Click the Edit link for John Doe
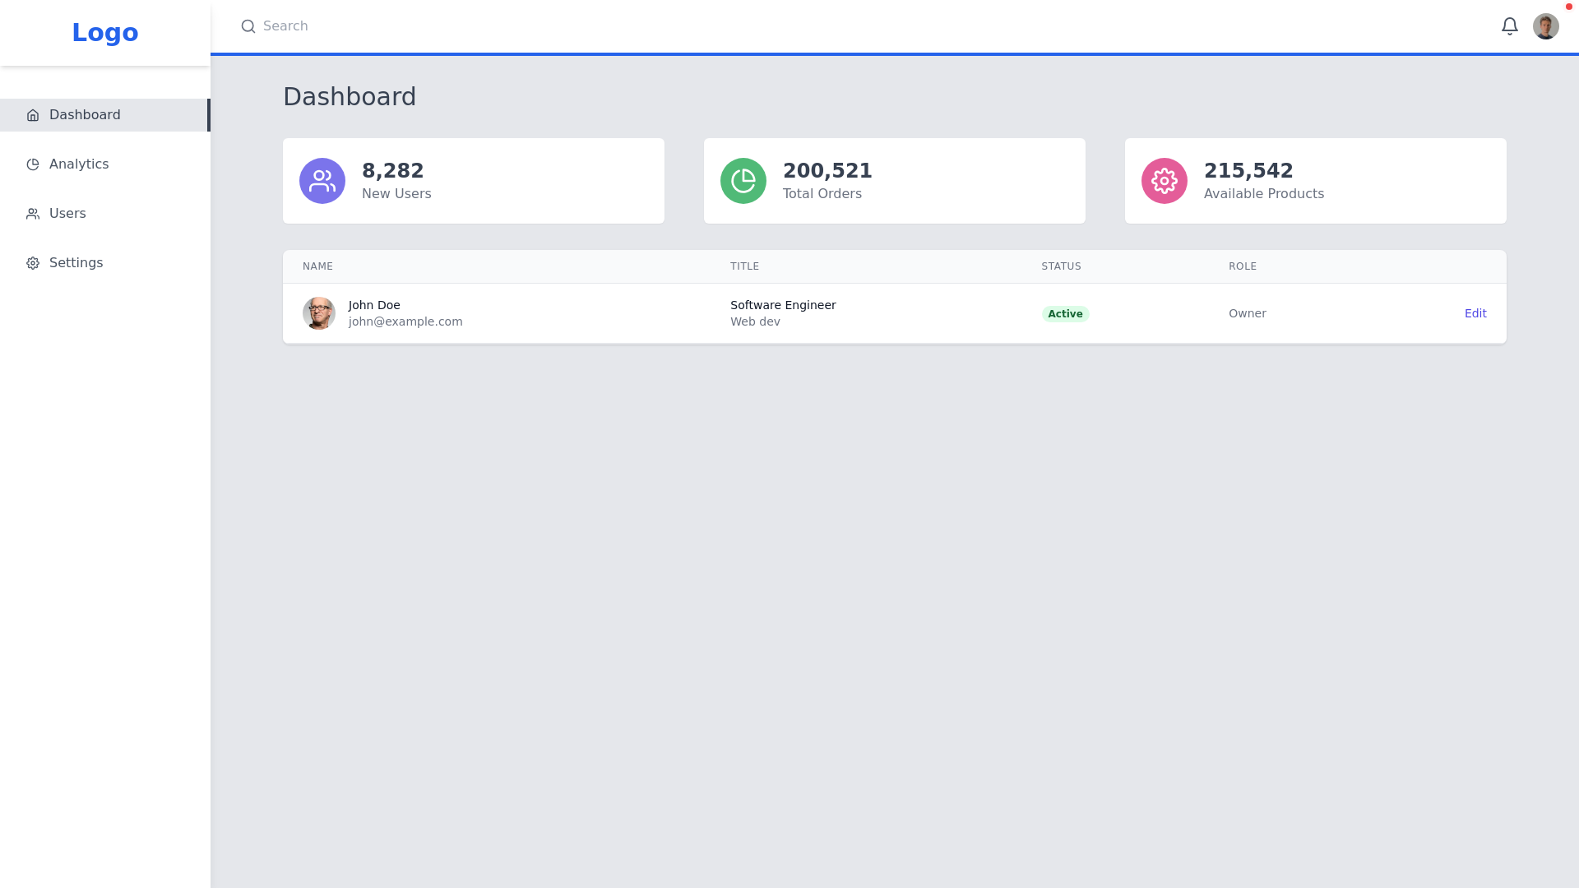The image size is (1579, 888). coord(1475,313)
